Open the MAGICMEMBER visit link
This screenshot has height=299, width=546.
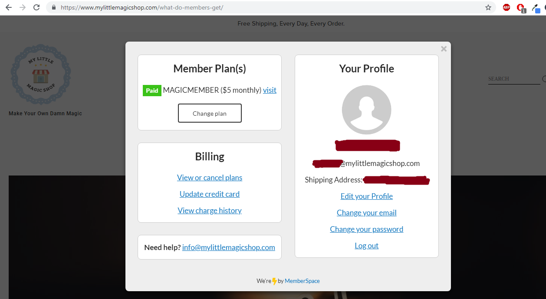(x=270, y=90)
